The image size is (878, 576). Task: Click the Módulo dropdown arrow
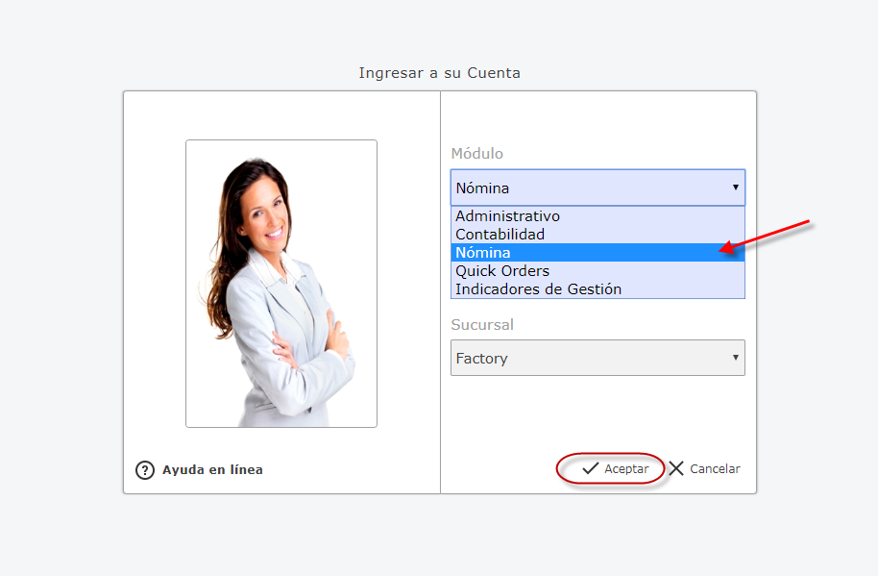[x=735, y=188]
